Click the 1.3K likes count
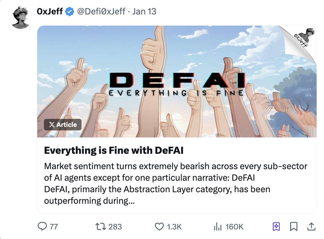Image resolution: width=324 pixels, height=239 pixels. 174,227
